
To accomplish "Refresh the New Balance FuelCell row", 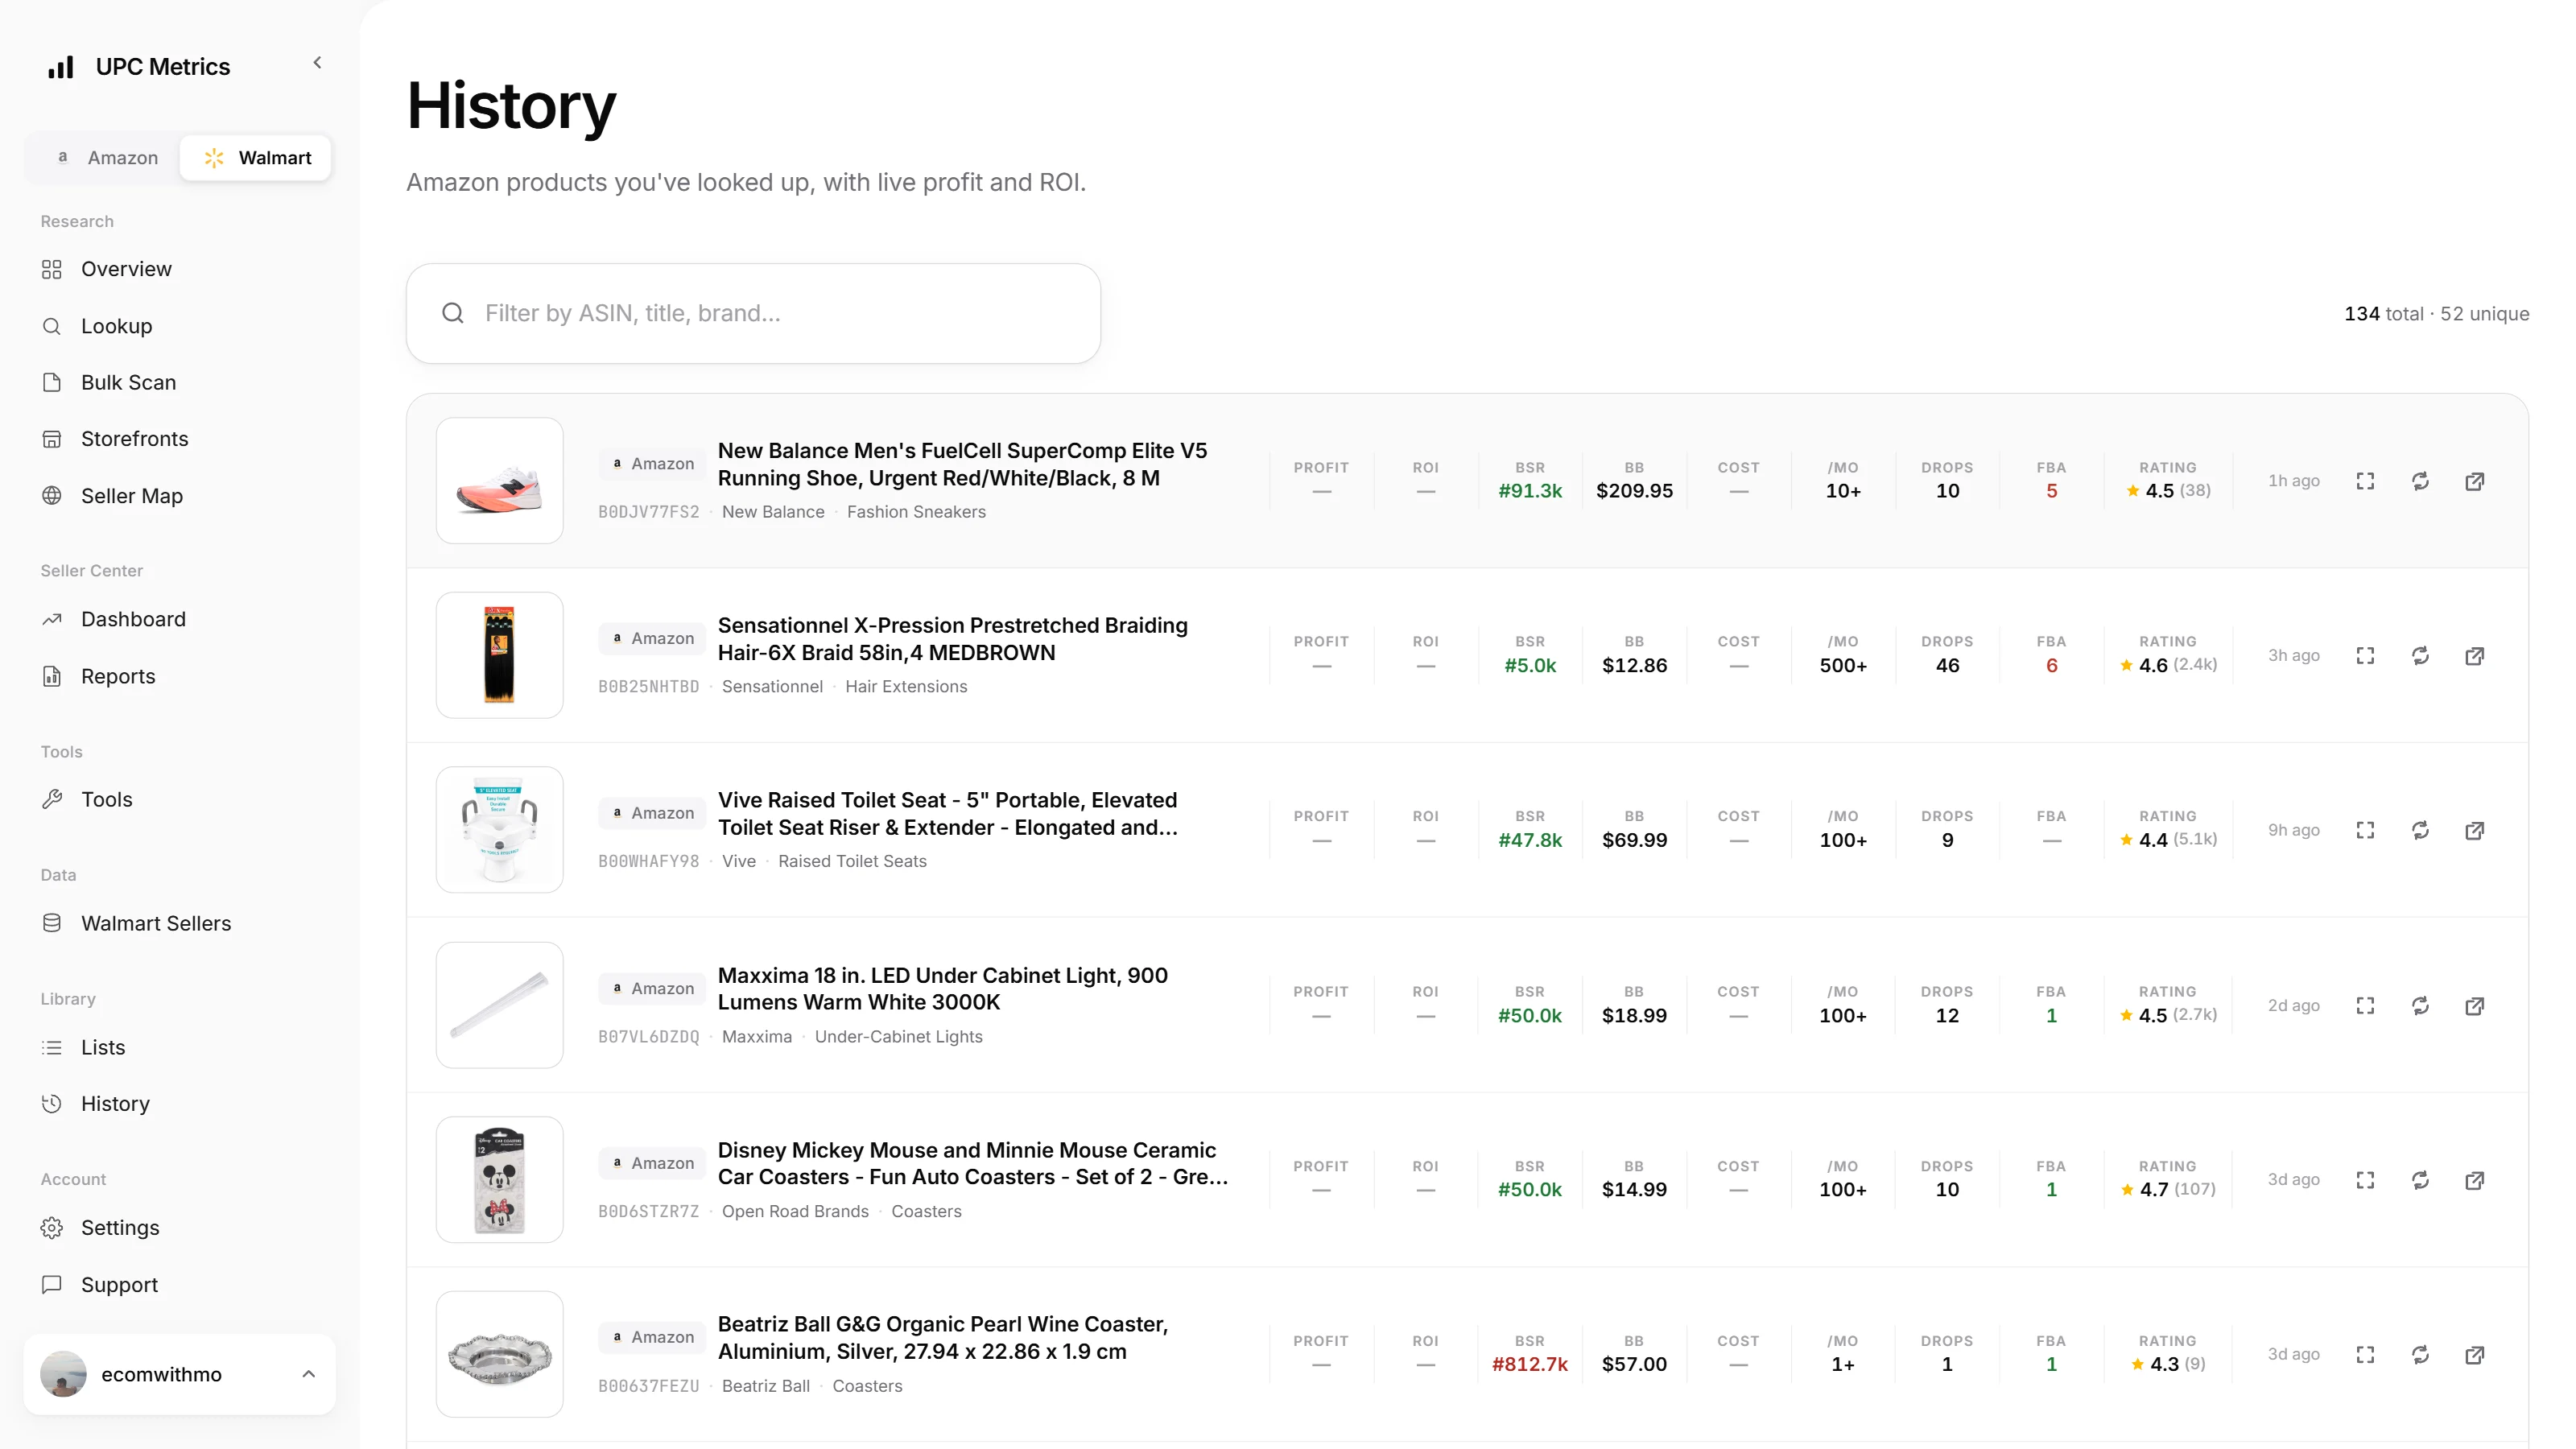I will [2420, 481].
